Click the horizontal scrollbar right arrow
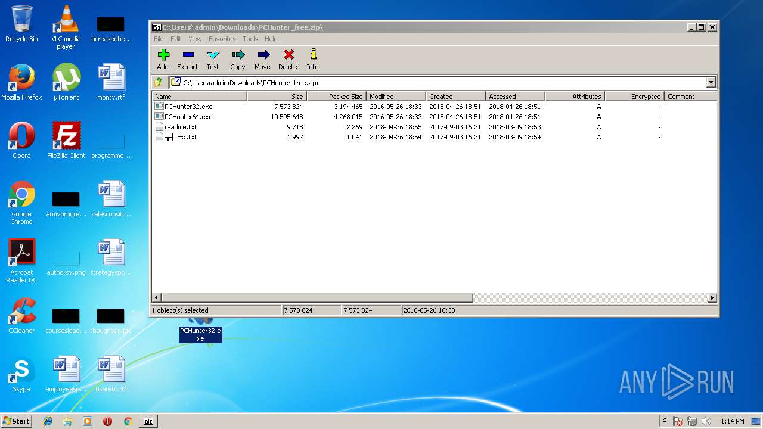 pos(712,297)
